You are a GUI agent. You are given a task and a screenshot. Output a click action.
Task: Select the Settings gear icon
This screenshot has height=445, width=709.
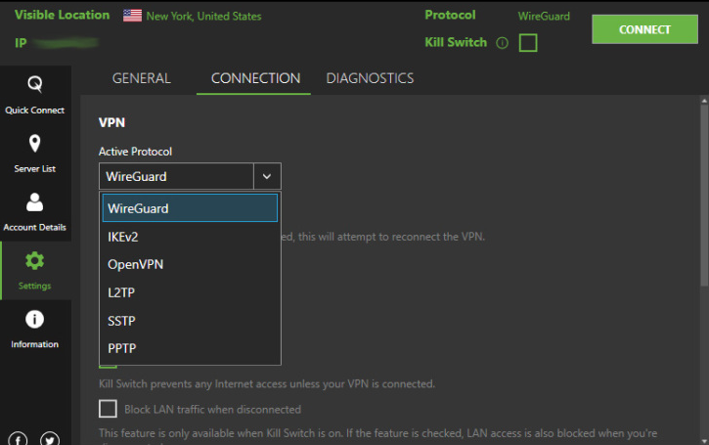coord(34,260)
